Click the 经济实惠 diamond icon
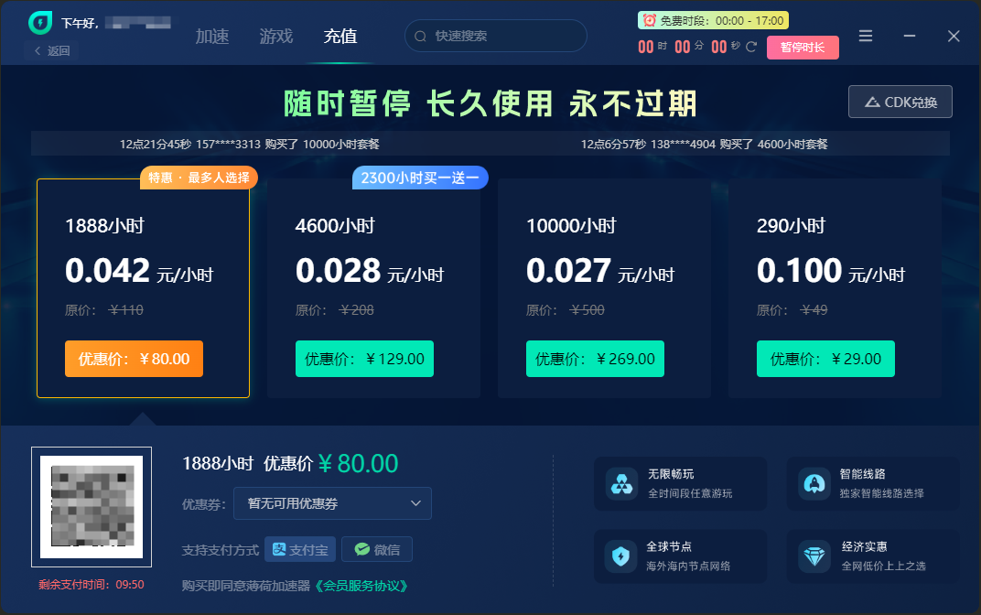The image size is (981, 615). coord(814,556)
